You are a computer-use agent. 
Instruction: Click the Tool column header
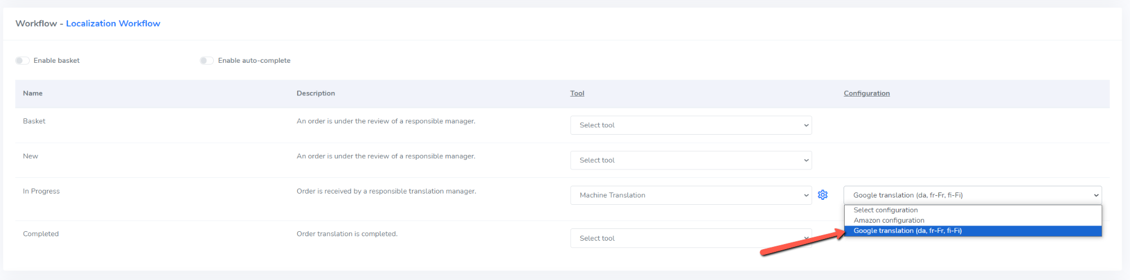pyautogui.click(x=577, y=93)
